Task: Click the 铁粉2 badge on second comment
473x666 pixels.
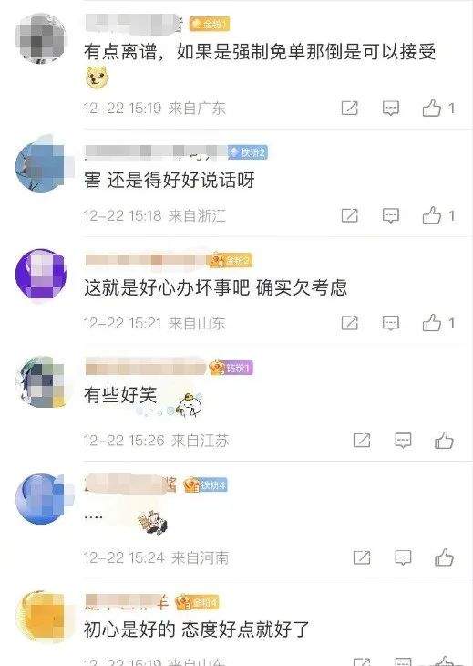Action: (248, 152)
